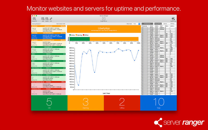Viewport: 208px width, 130px height.
Task: Select the DNS 1 server card
Action: coord(48,64)
